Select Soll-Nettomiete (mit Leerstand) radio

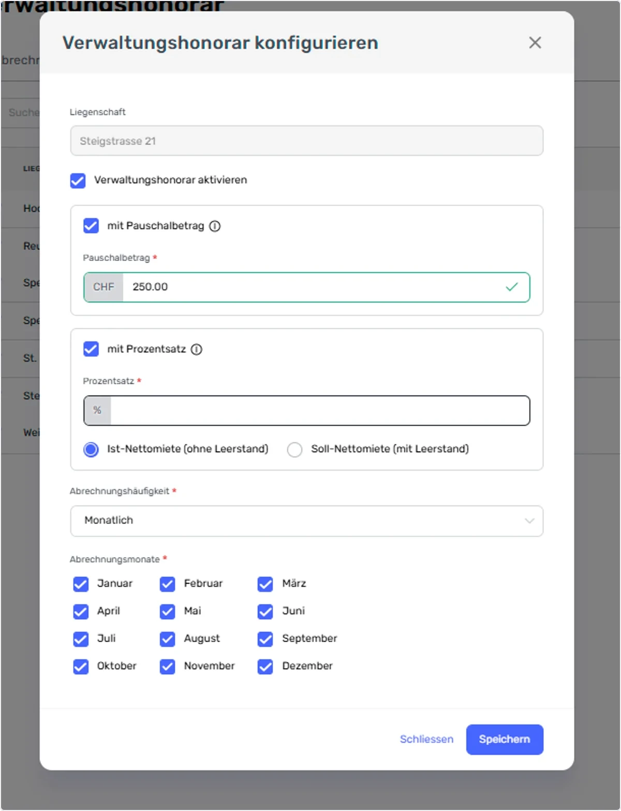(x=295, y=450)
